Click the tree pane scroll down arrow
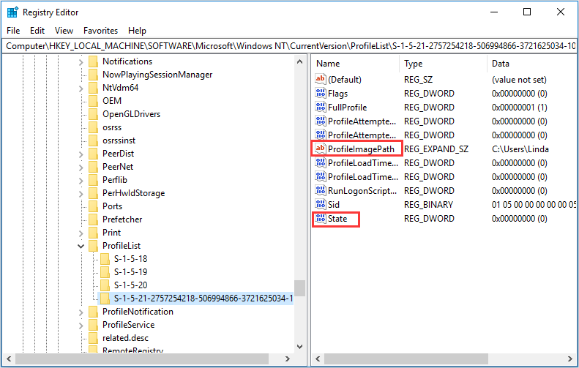The image size is (579, 368). point(300,347)
